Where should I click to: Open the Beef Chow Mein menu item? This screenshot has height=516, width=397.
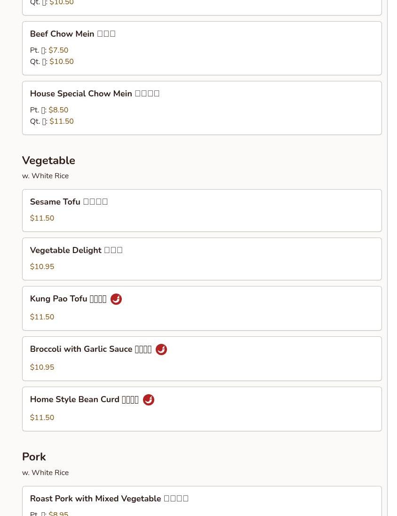pos(202,48)
